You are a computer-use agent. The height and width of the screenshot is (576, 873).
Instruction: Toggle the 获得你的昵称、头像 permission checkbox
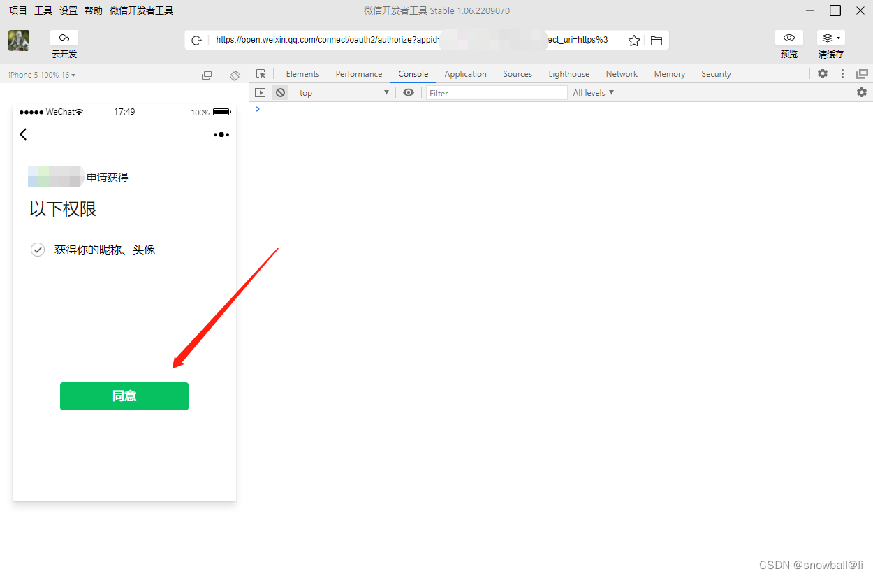point(38,250)
